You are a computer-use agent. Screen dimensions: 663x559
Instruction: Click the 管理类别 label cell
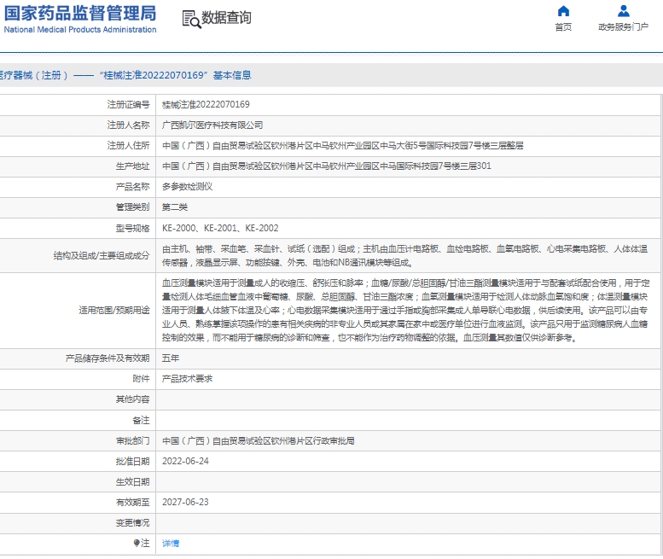(x=78, y=207)
